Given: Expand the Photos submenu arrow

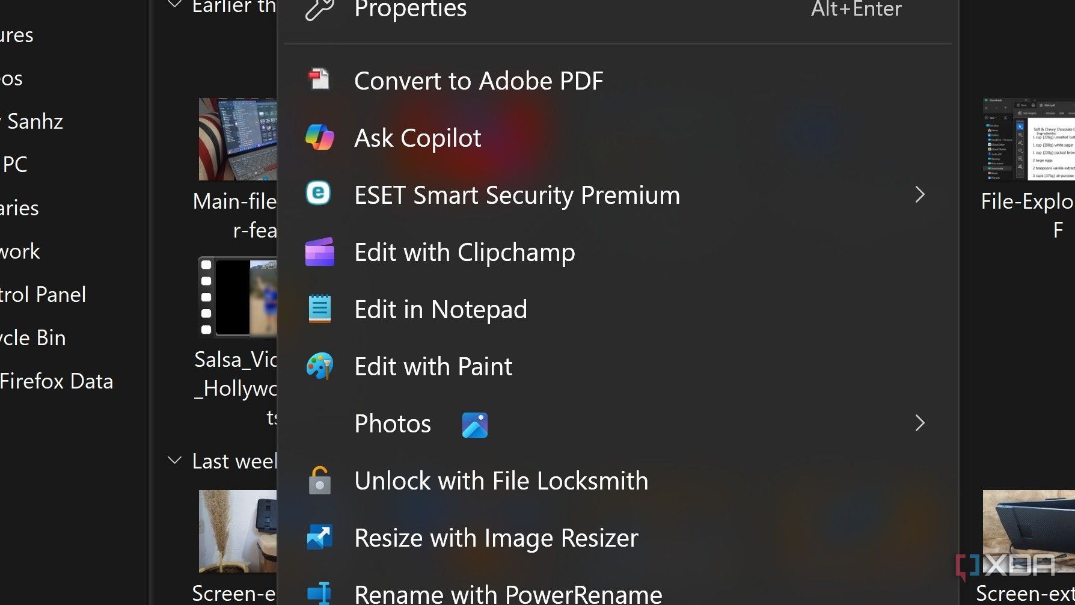Looking at the screenshot, I should click(919, 423).
